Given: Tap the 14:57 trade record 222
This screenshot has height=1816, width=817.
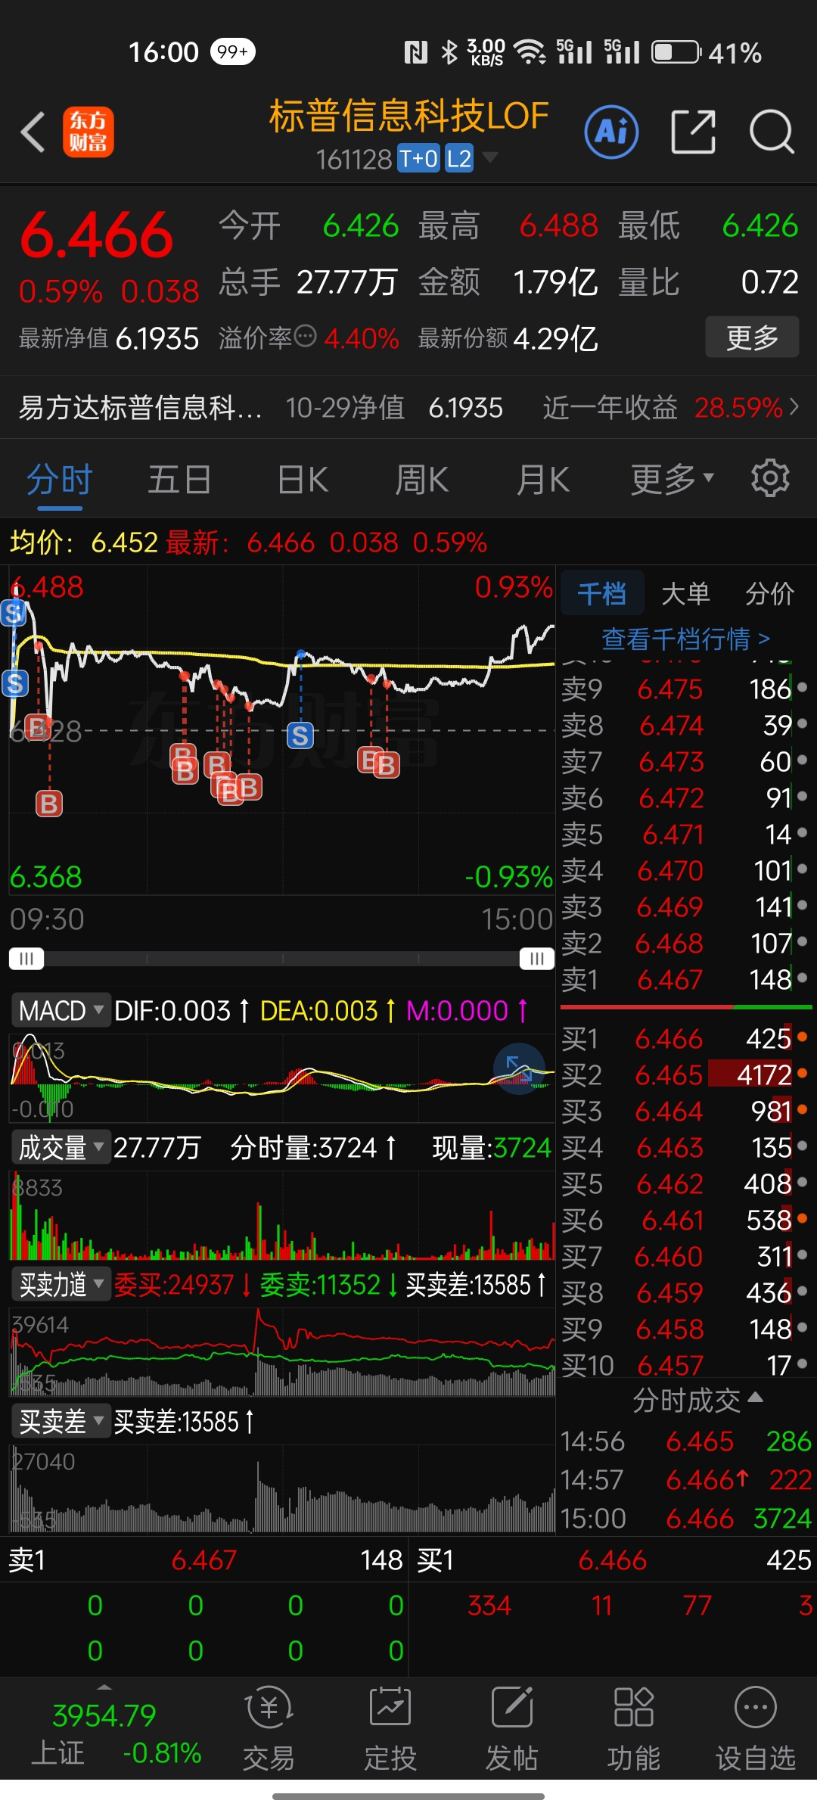Looking at the screenshot, I should coord(685,1479).
